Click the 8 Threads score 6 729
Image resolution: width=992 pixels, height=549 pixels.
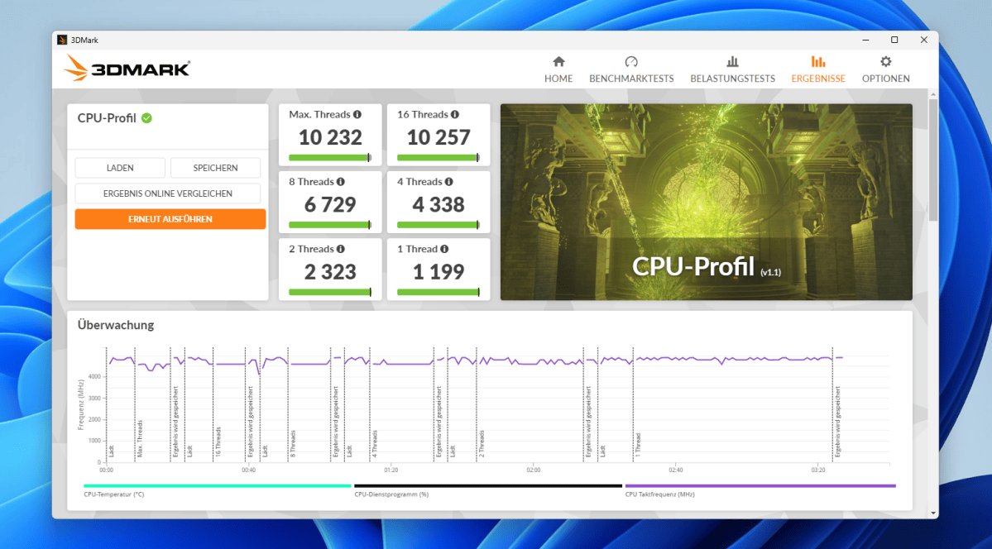(x=329, y=204)
